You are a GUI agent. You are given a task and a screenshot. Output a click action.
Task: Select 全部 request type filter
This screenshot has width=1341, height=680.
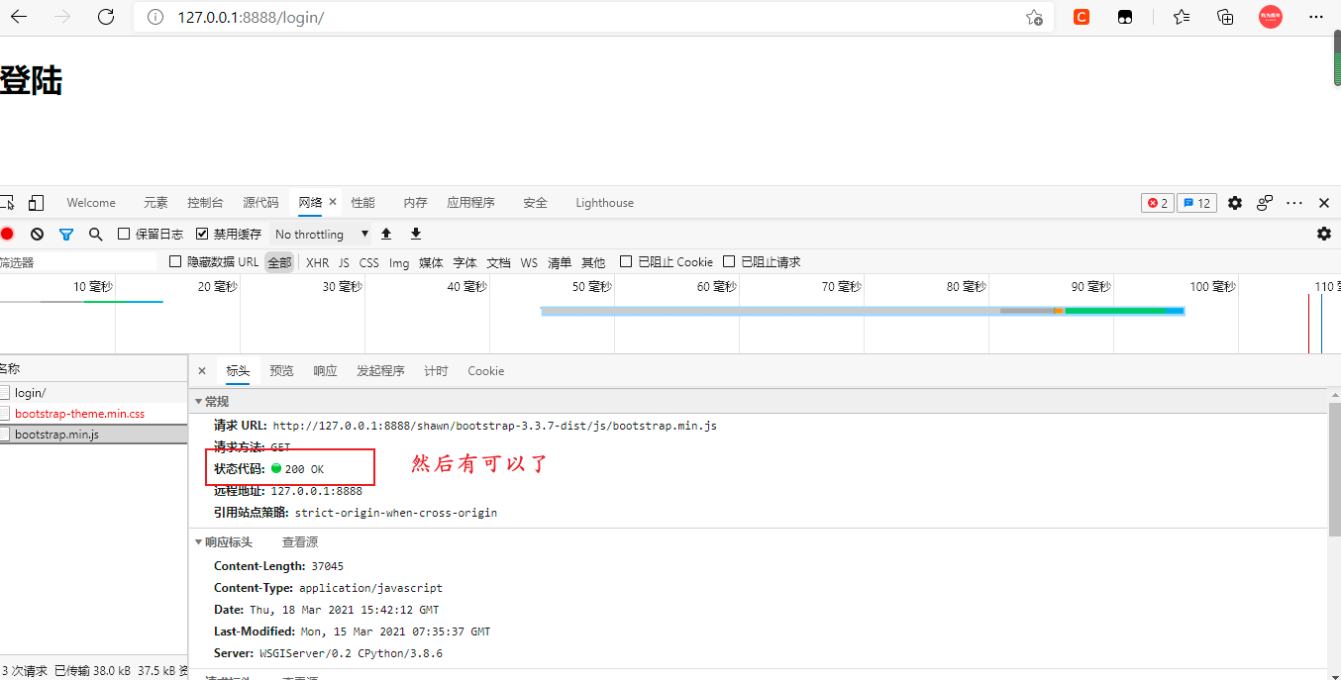tap(279, 262)
